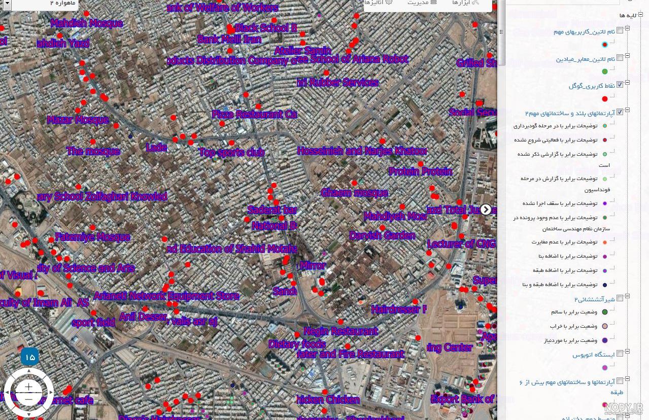Click the green circle beside وضعیت برابر با سالم

(604, 312)
